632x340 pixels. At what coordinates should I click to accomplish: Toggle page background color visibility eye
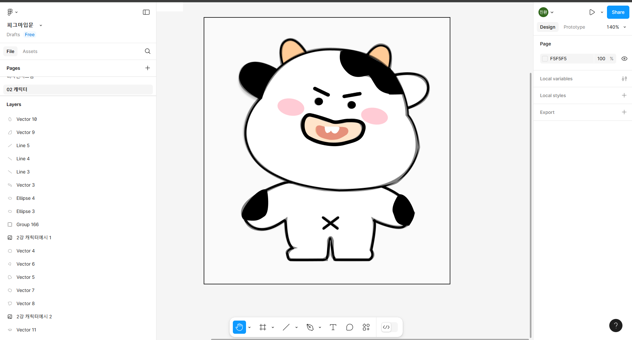coord(624,59)
